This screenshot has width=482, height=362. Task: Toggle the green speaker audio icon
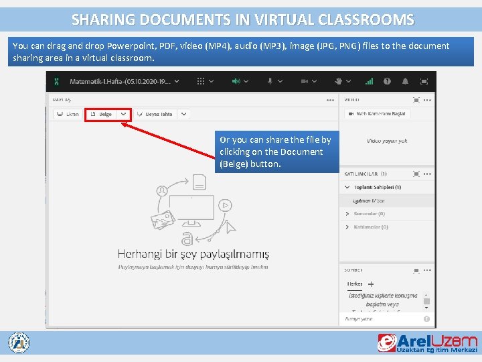(236, 81)
